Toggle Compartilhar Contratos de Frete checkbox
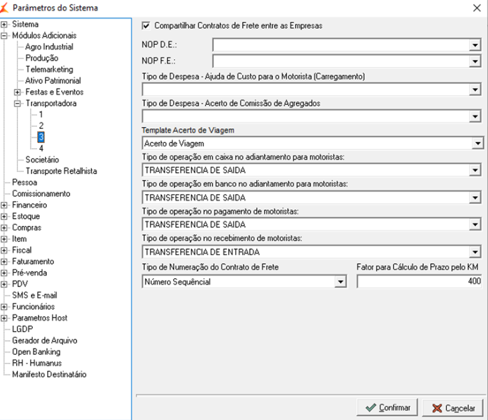 [146, 26]
